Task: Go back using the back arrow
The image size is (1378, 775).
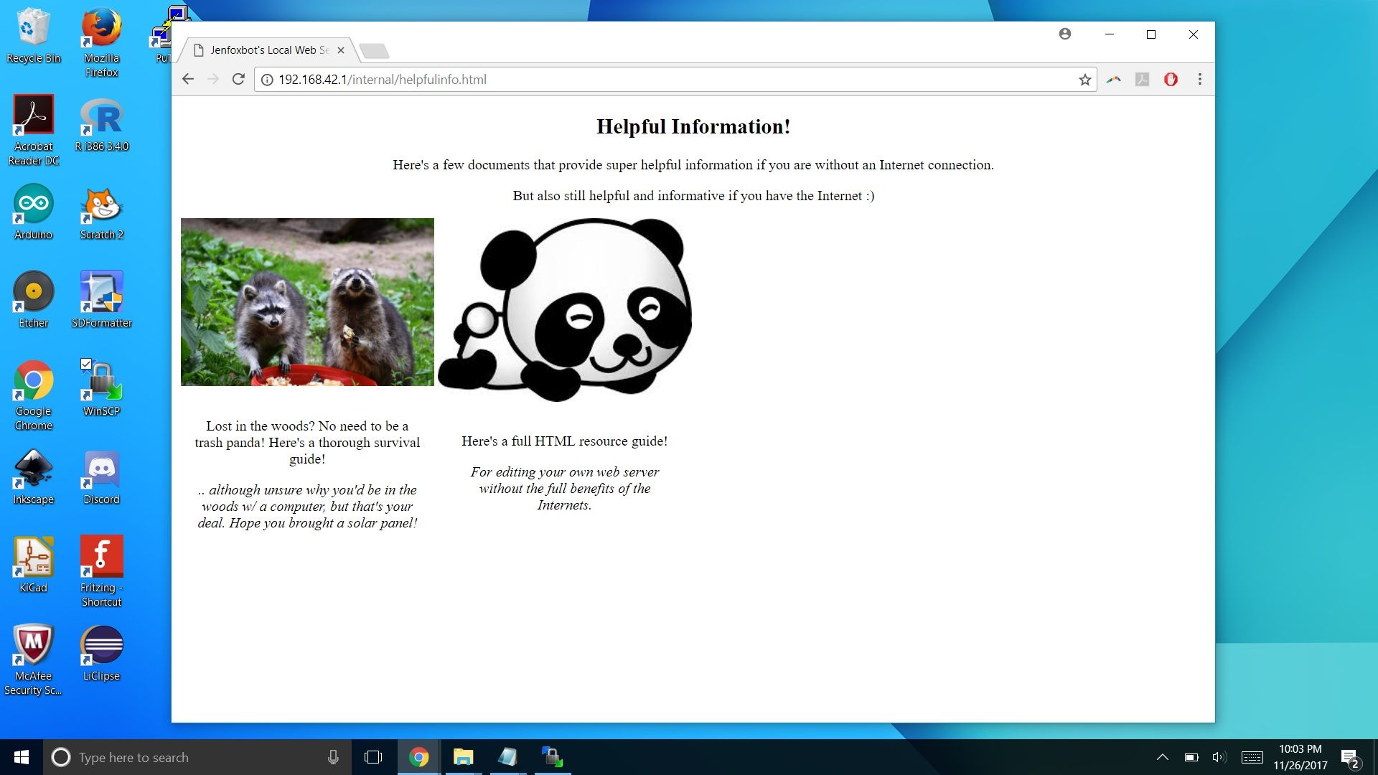Action: [187, 79]
